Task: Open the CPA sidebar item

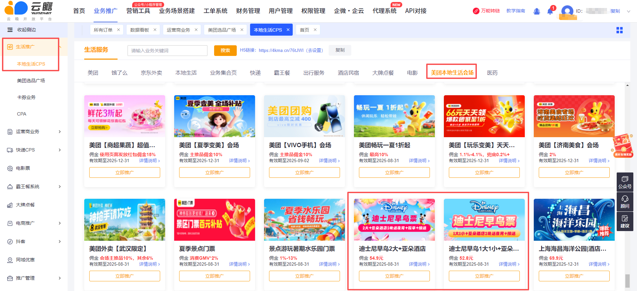Action: click(x=22, y=114)
